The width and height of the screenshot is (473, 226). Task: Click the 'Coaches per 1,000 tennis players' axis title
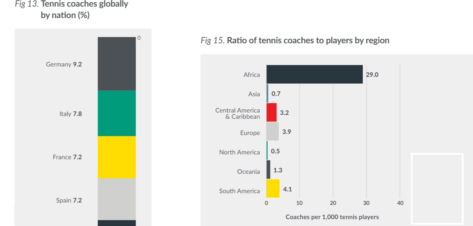pyautogui.click(x=332, y=217)
